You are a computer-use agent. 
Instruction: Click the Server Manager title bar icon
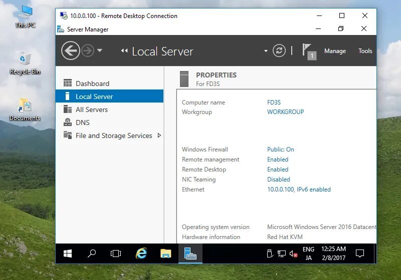[x=61, y=29]
